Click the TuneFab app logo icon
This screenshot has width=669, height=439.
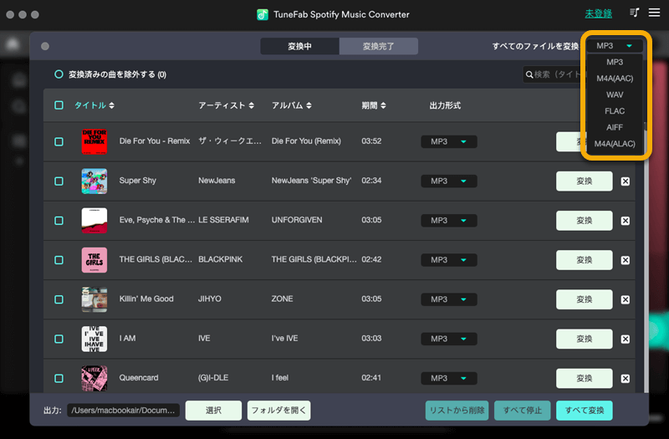263,14
